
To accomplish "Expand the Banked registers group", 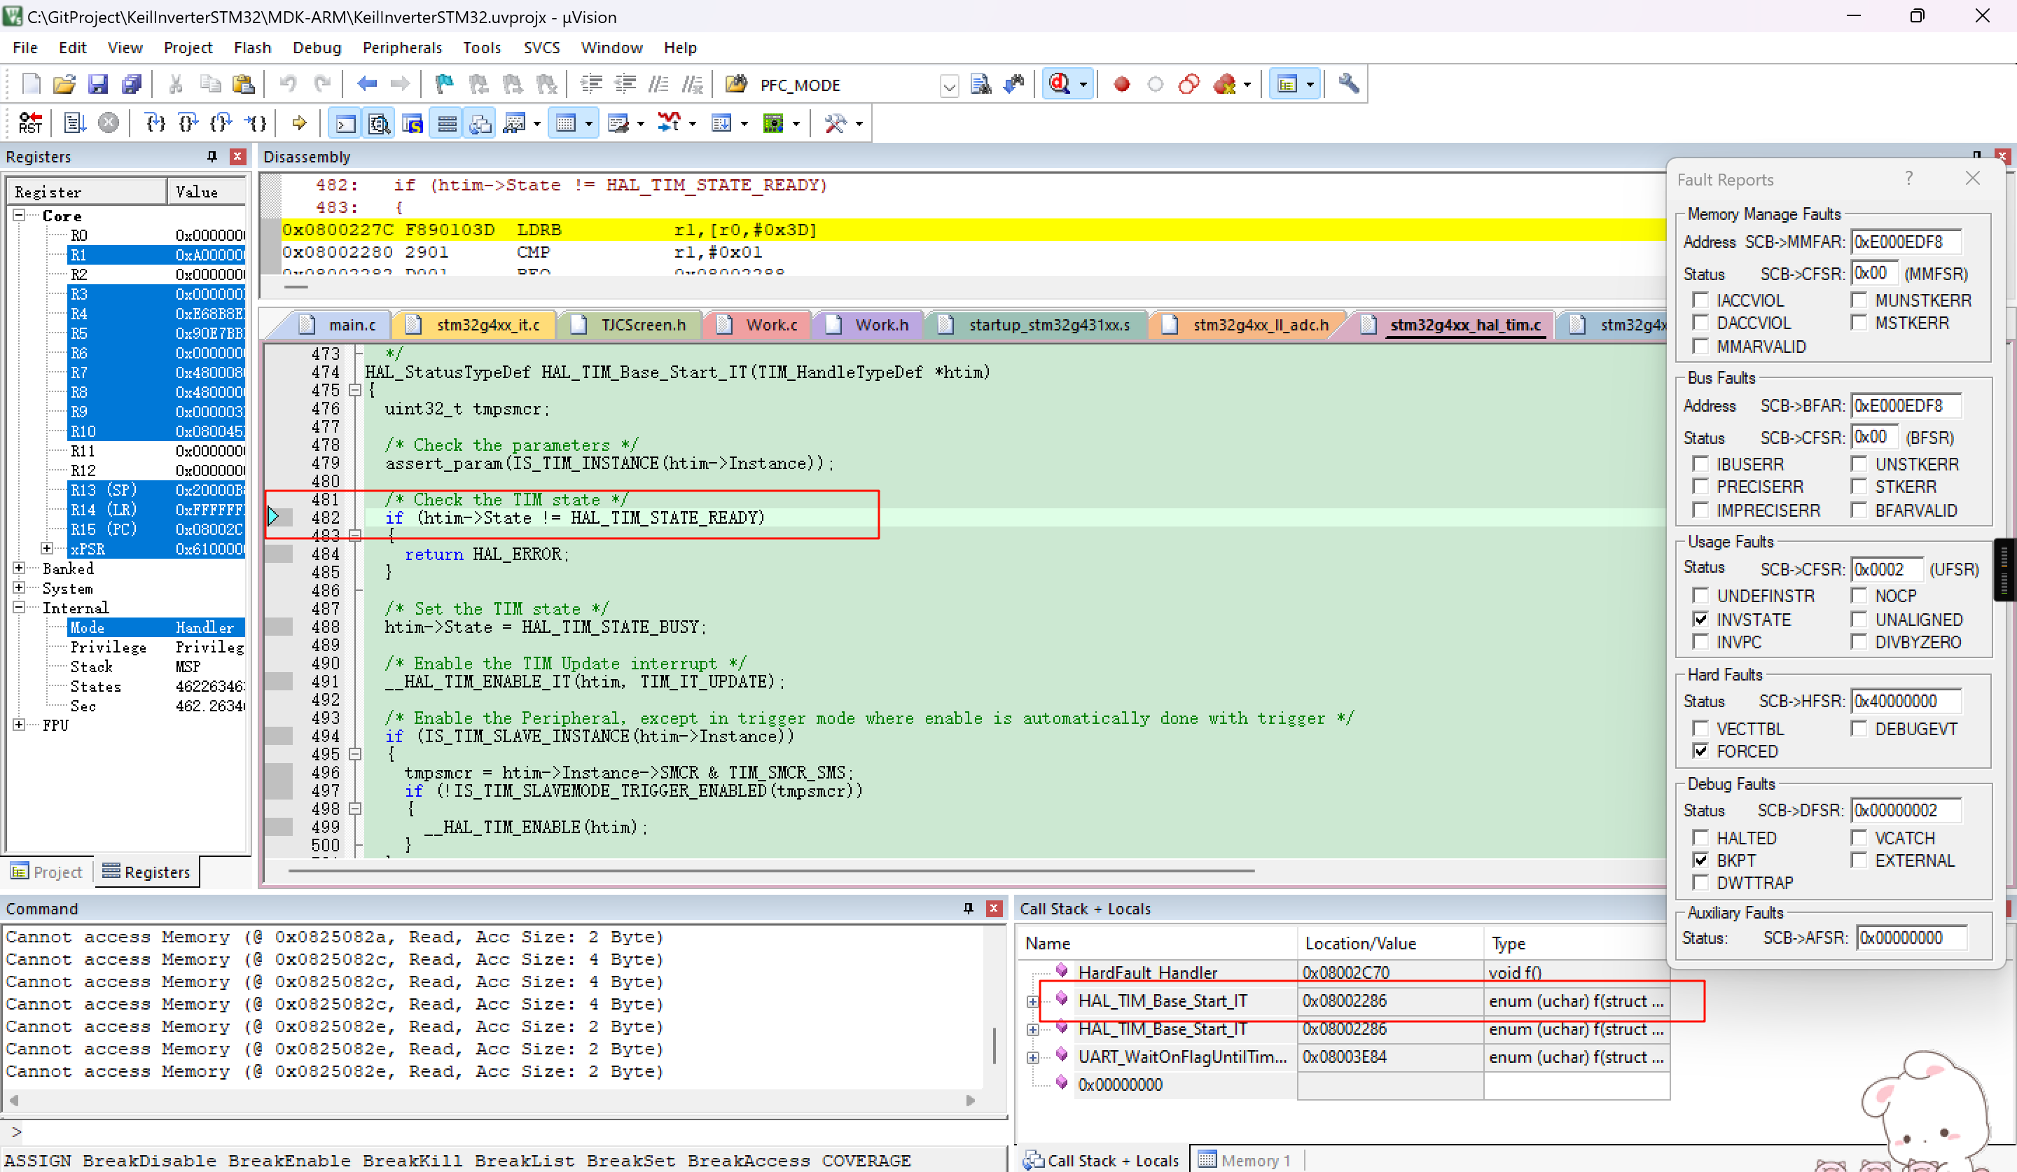I will pos(19,568).
